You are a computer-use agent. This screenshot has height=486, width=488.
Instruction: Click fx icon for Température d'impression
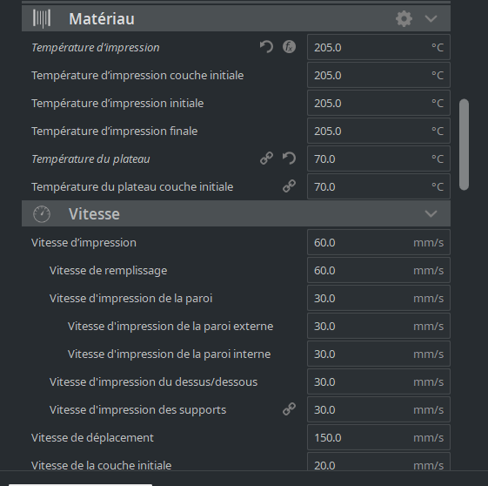(289, 47)
